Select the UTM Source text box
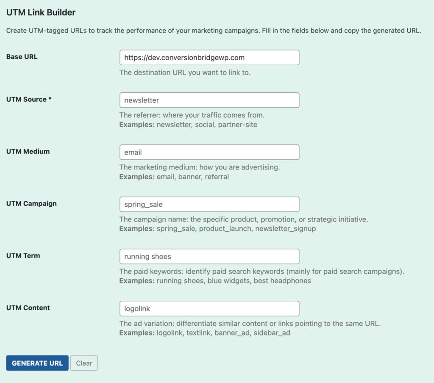This screenshot has width=434, height=383. [209, 100]
